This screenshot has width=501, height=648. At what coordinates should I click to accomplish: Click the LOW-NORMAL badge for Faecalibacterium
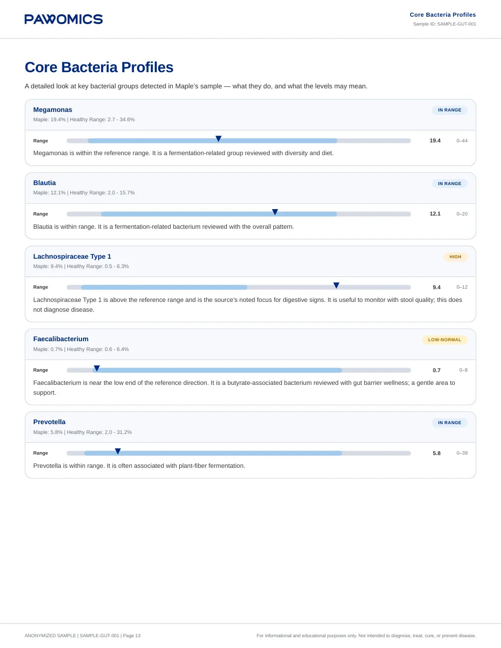(x=445, y=340)
